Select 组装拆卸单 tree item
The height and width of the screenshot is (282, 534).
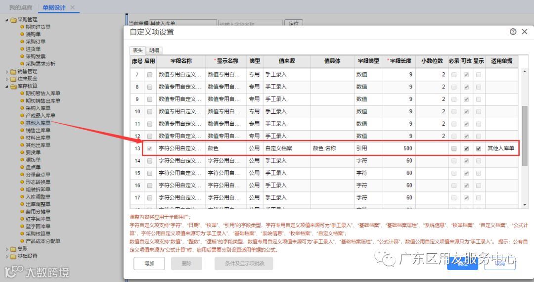(x=38, y=189)
